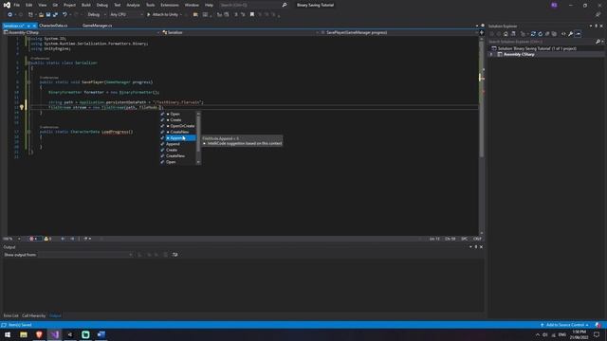Screen dimensions: 607x341
Task: Toggle the bookmark icon in toolbar
Action: click(x=252, y=15)
